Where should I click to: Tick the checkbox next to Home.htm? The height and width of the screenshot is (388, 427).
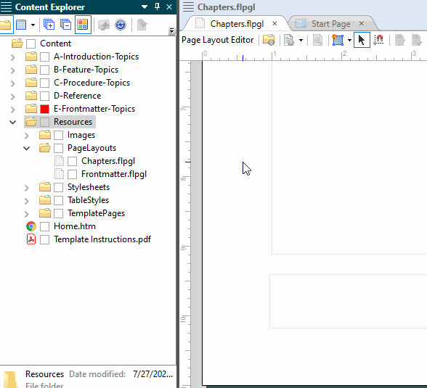pos(45,226)
